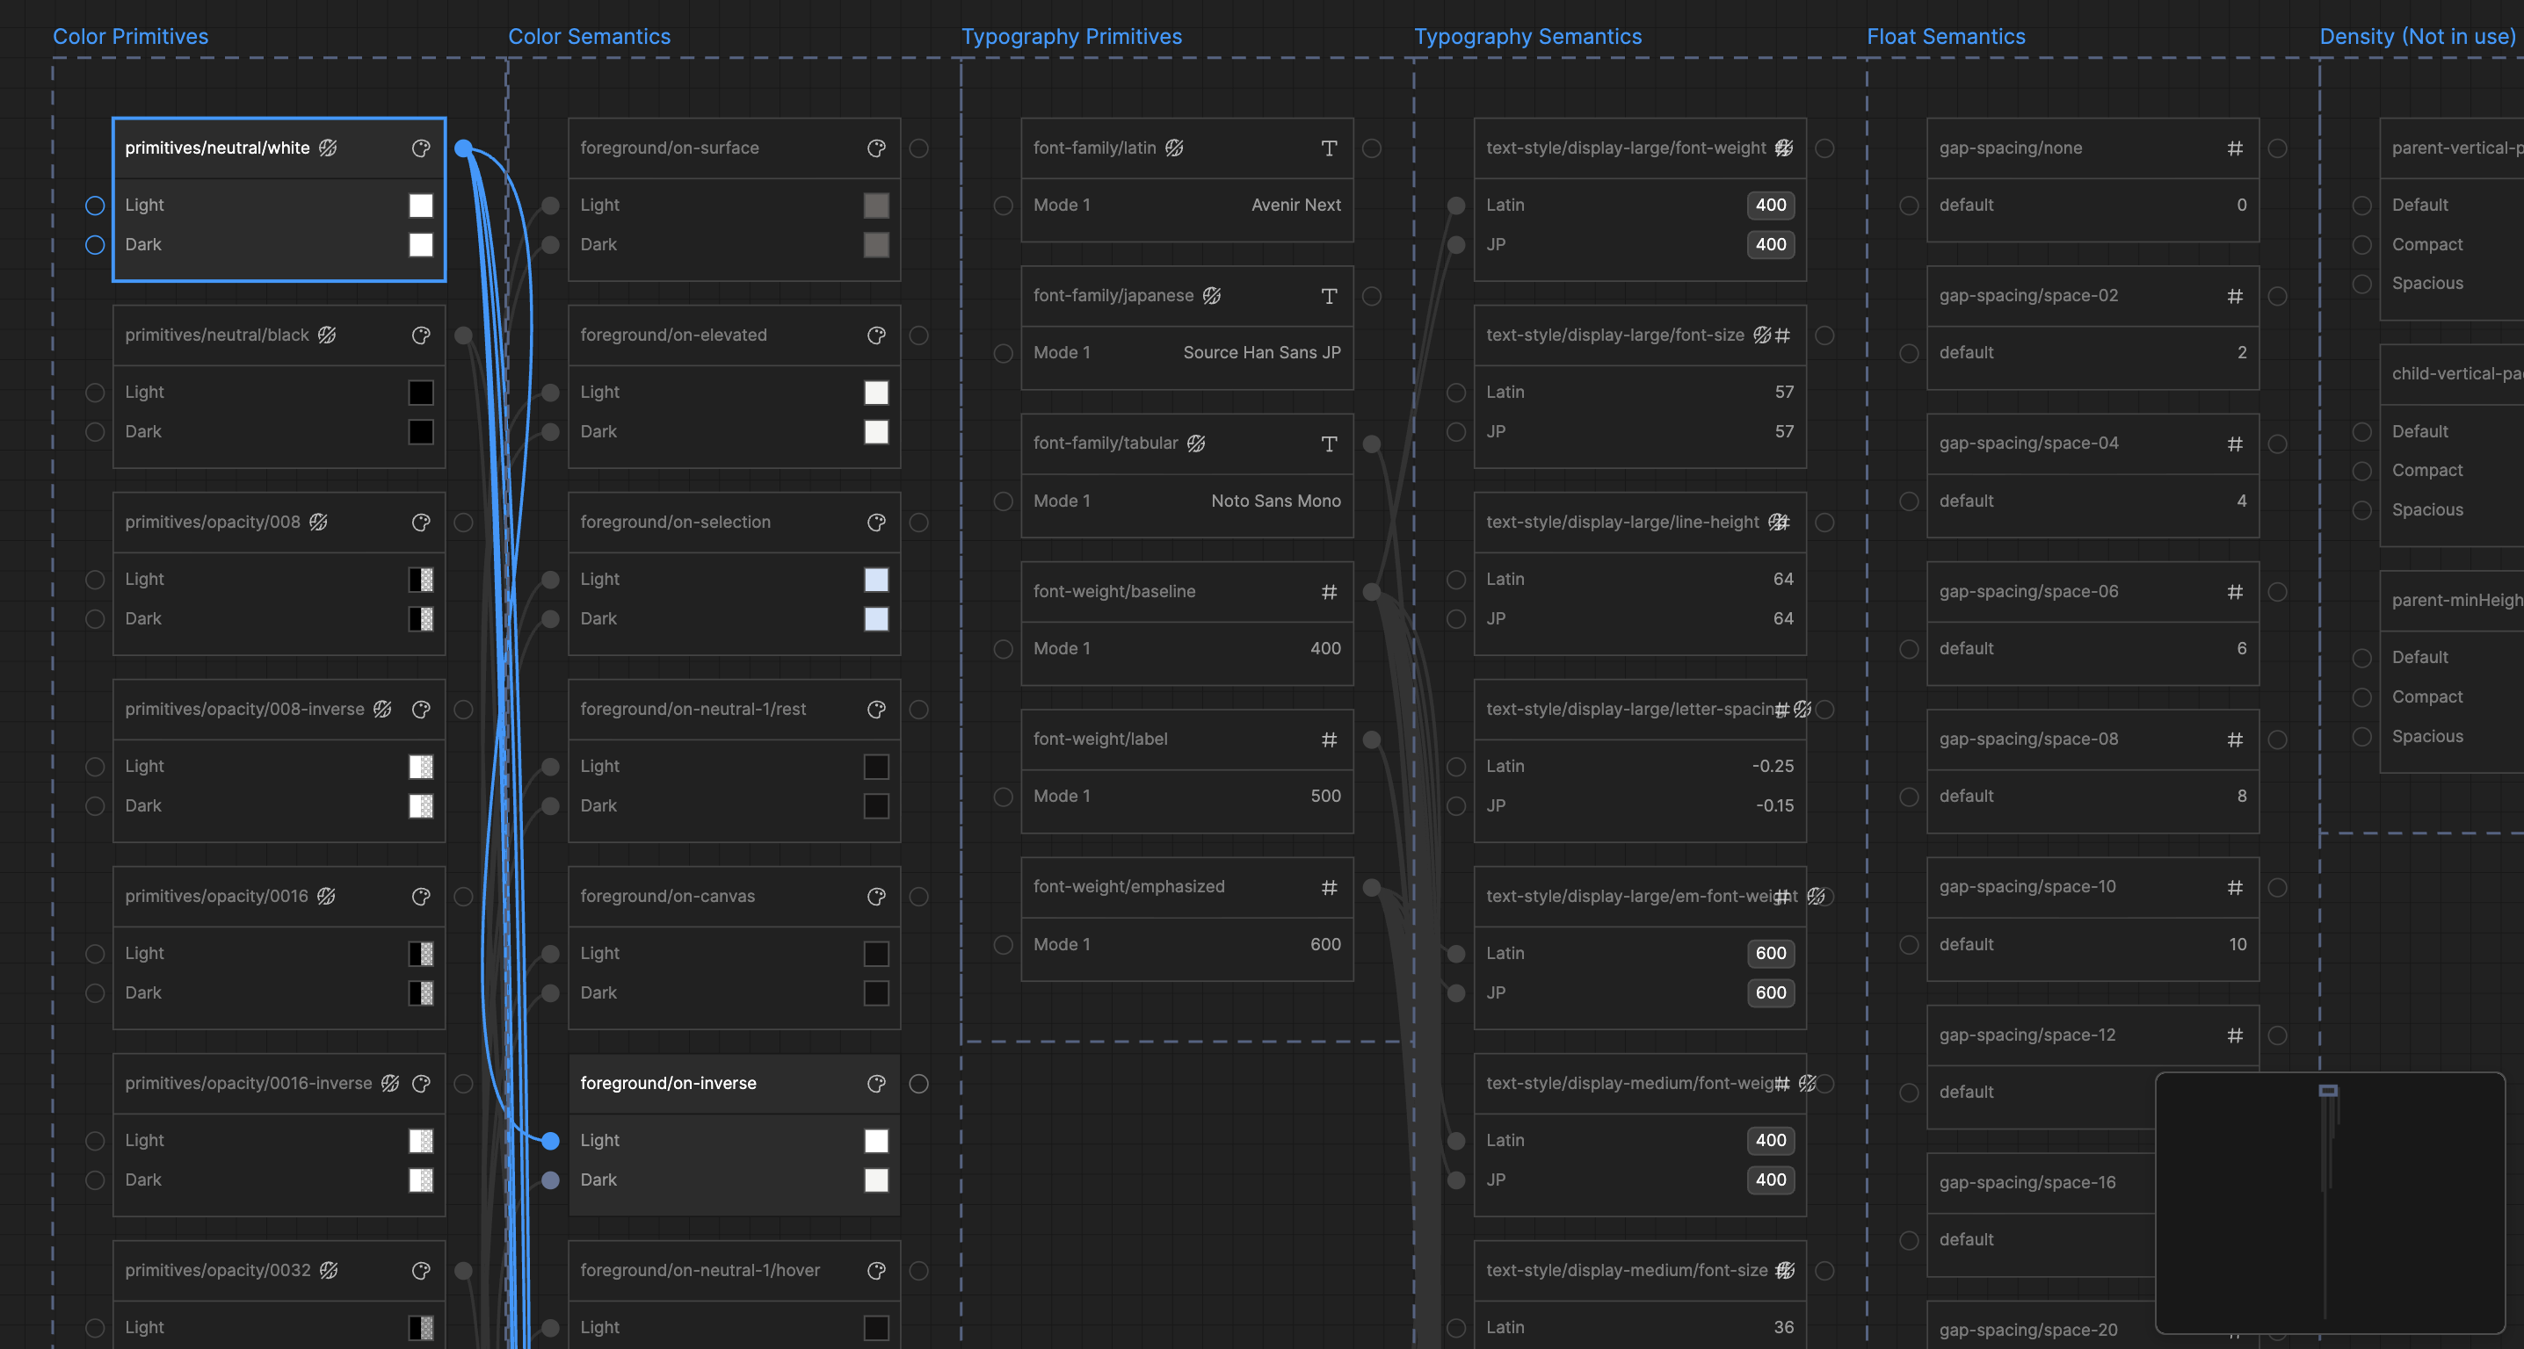The image size is (2524, 1349).
Task: Click the Noto Sans Mono value
Action: (1276, 501)
